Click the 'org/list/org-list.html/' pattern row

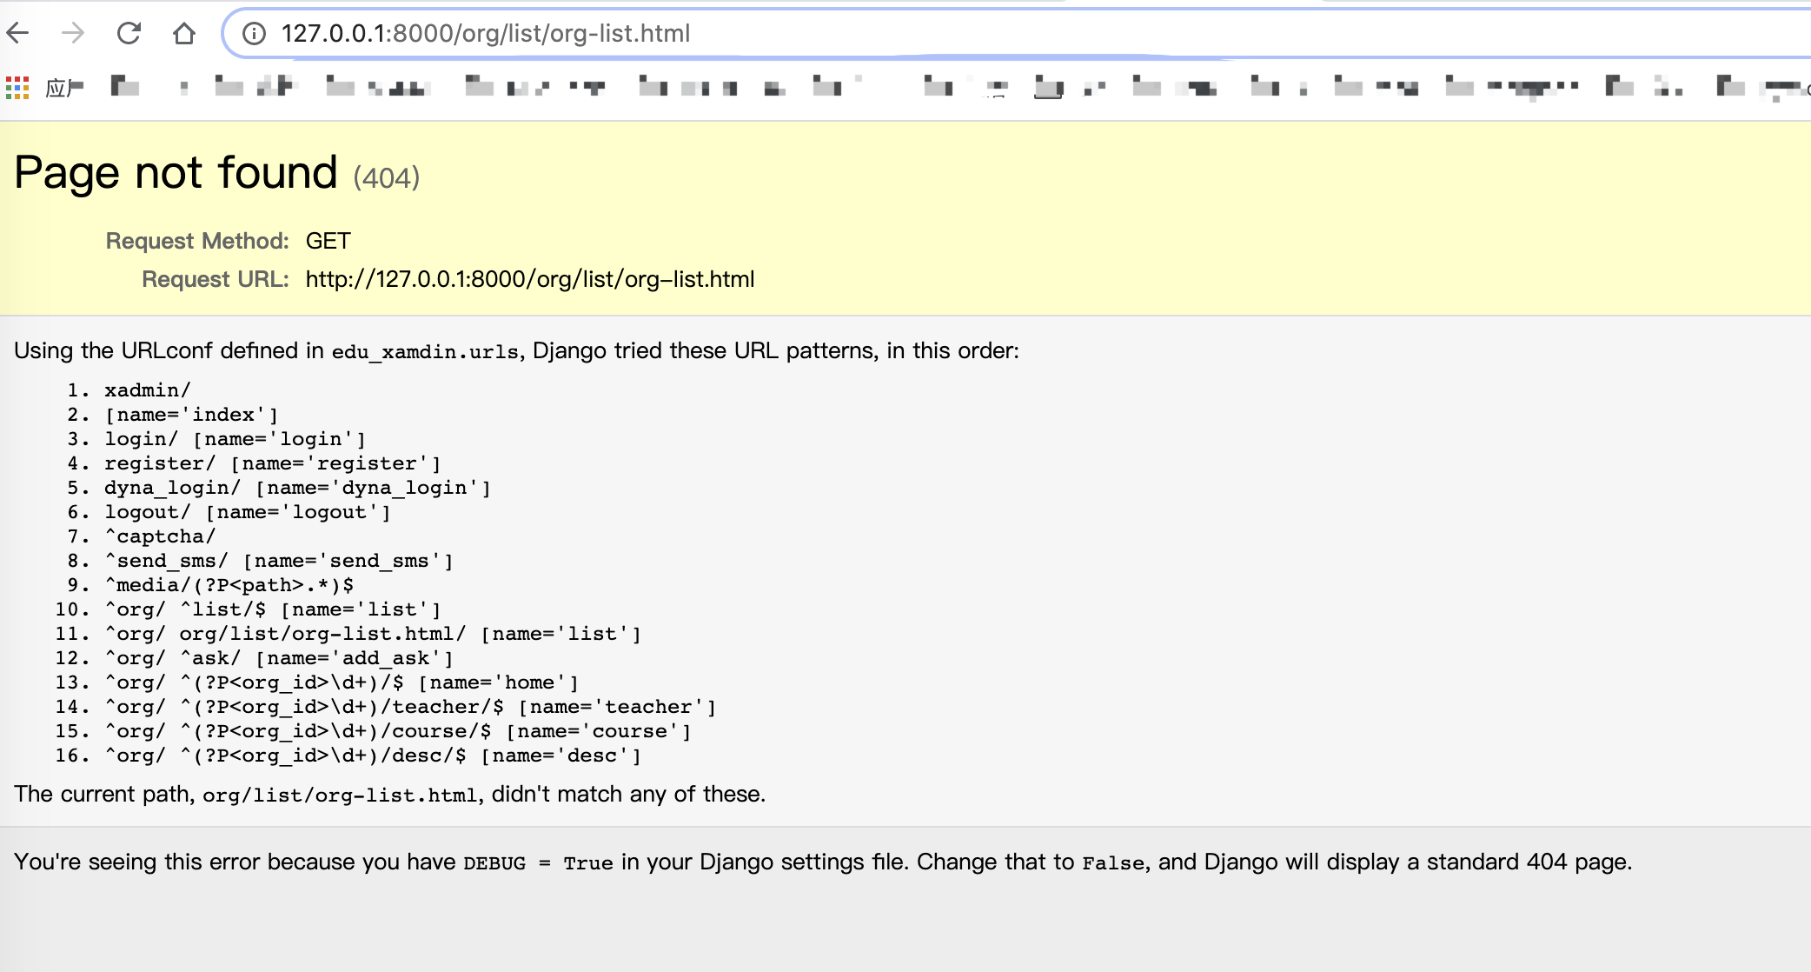pos(373,634)
